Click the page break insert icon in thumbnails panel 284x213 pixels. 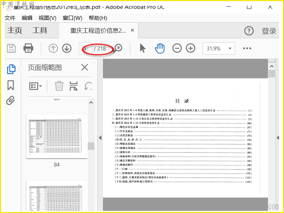(73, 86)
